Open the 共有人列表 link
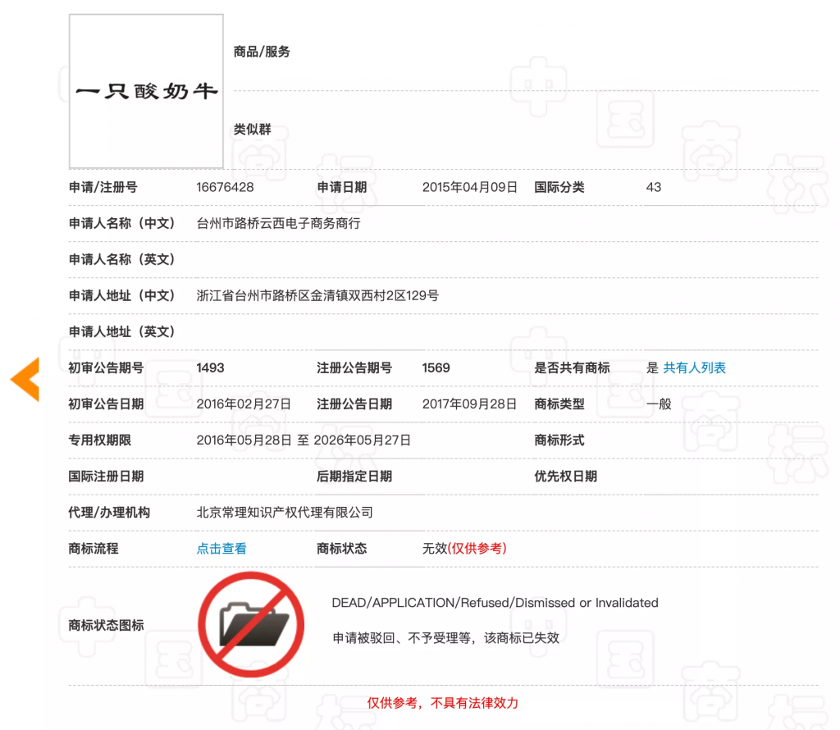 pos(694,368)
